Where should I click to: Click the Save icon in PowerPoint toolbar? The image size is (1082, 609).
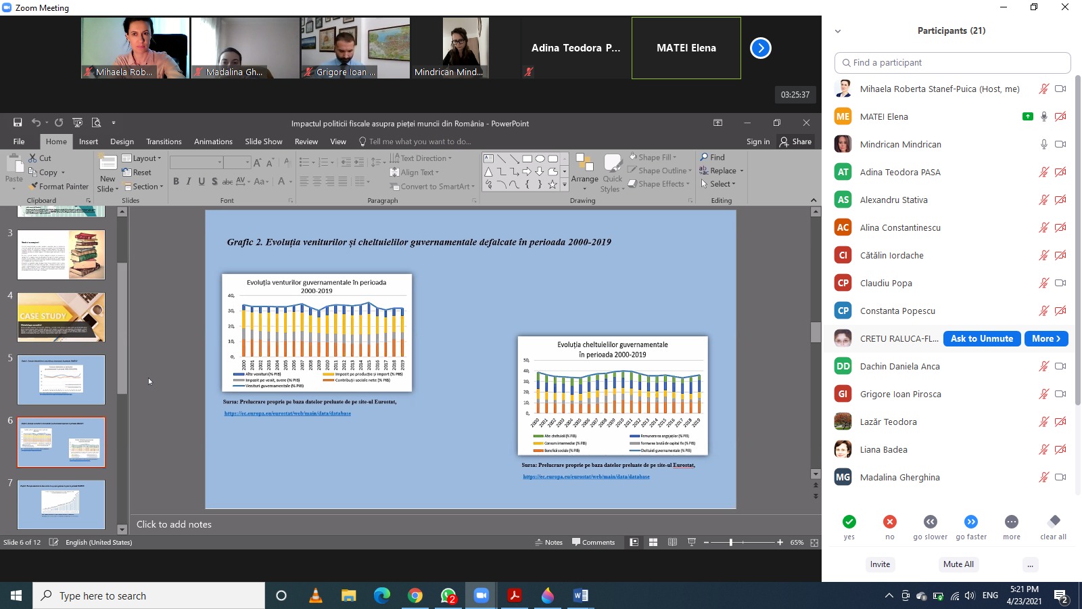[x=18, y=122]
